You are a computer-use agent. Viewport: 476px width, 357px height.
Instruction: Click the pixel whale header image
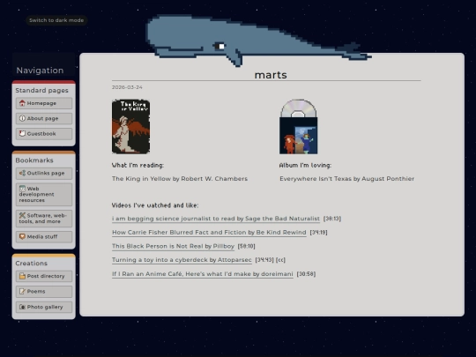tap(258, 40)
